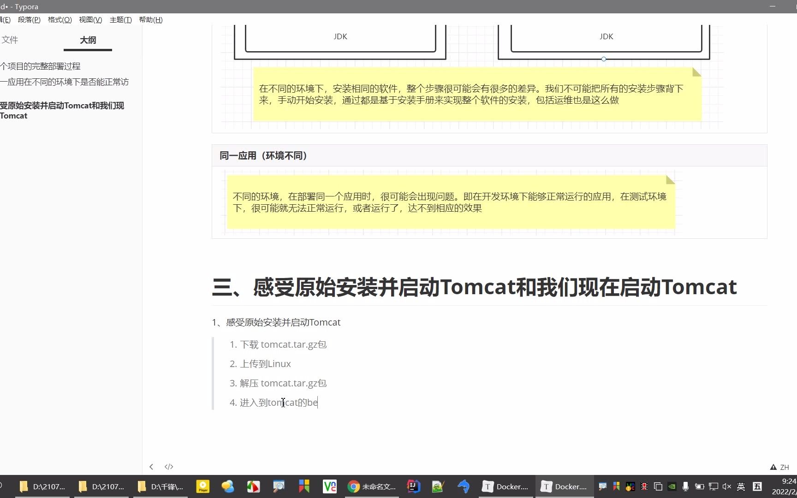Click the battery tray icon
The image size is (797, 498).
pyautogui.click(x=699, y=486)
